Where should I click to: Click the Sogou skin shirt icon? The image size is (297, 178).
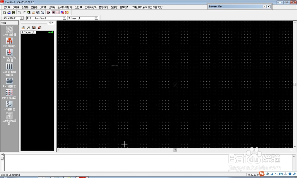coord(290,174)
